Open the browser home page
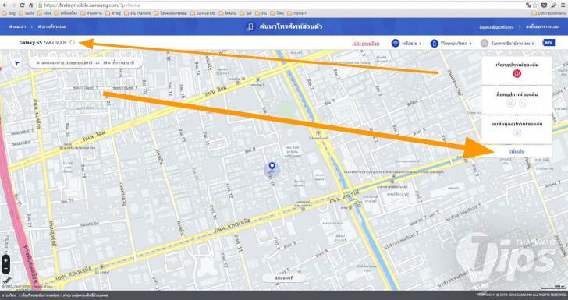Viewport: 568px width, 300px height. tap(30, 5)
